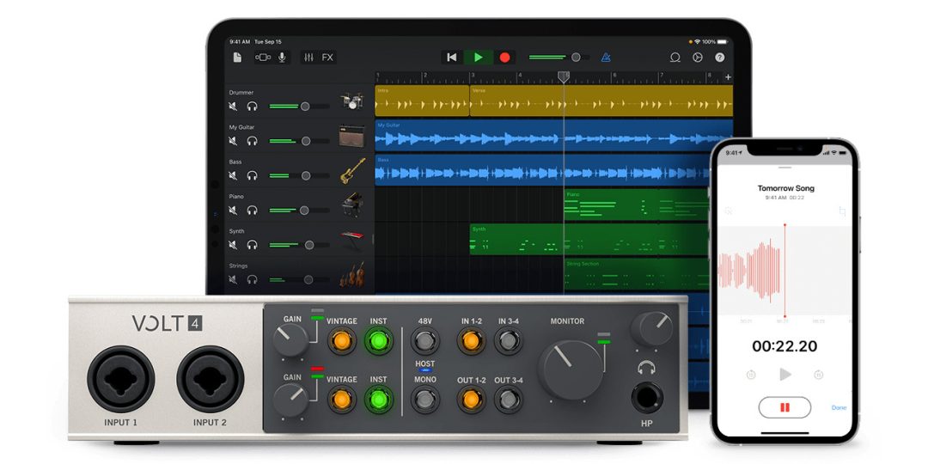The image size is (928, 464).
Task: Tap the microphone input icon in toolbar
Action: click(x=282, y=58)
